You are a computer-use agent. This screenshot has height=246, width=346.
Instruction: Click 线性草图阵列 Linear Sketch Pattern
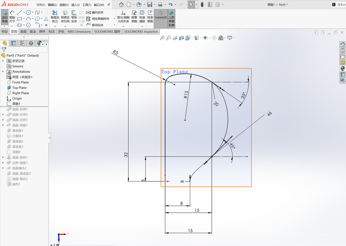tap(98, 19)
